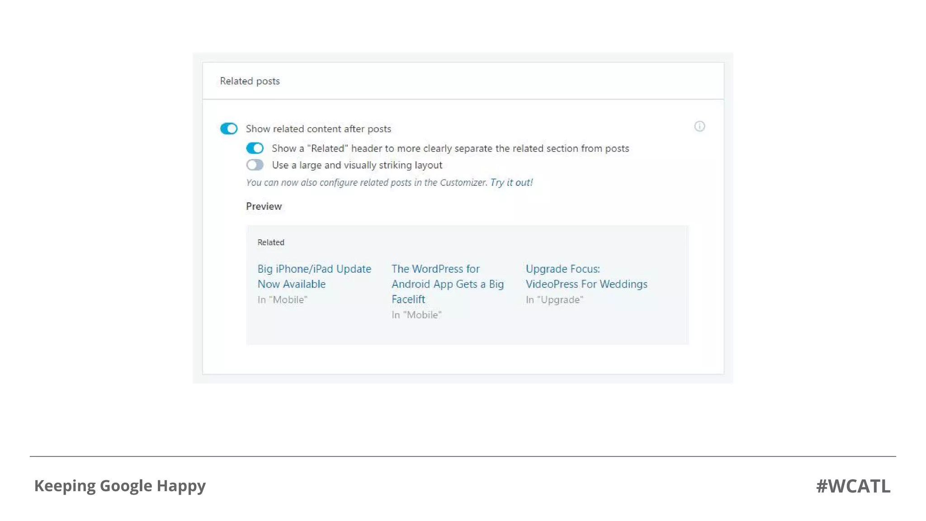Click In "Mobile" under the iPhone/iPad post
The image size is (926, 521).
click(x=282, y=300)
